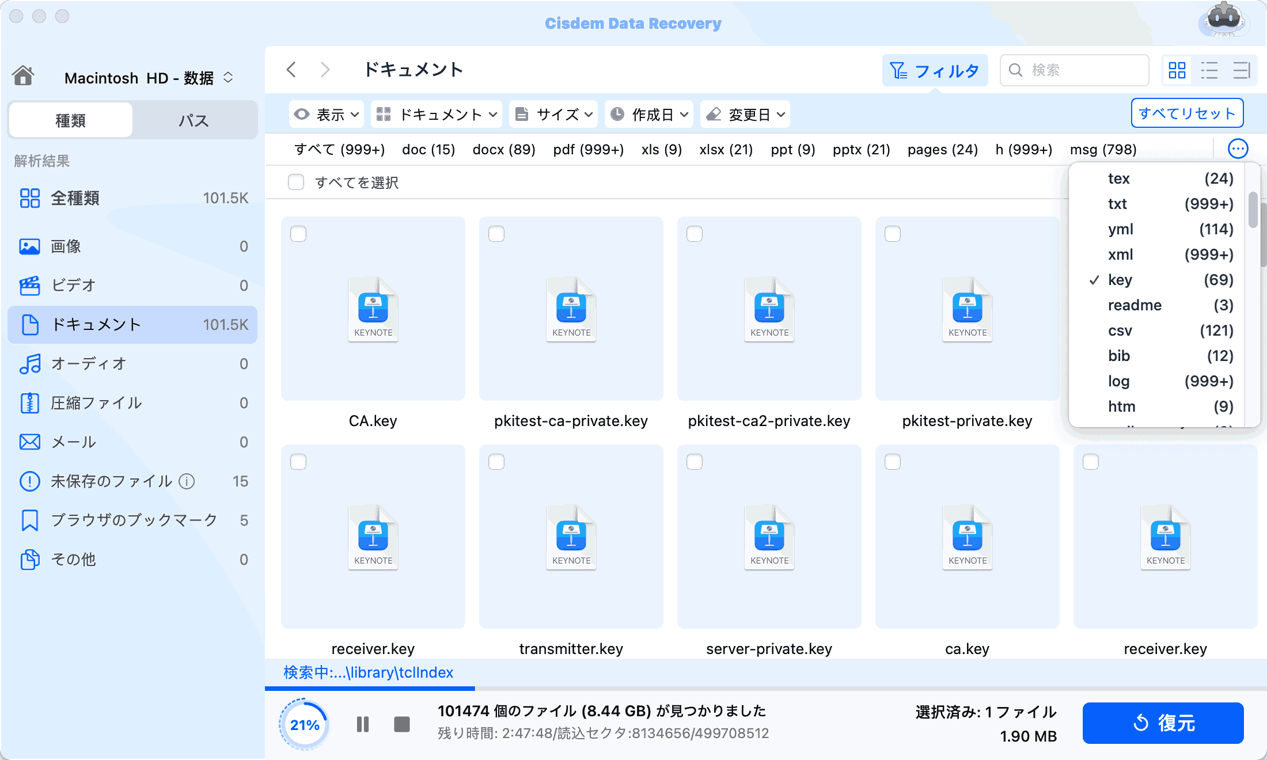
Task: Switch to list view icon
Action: pyautogui.click(x=1209, y=70)
